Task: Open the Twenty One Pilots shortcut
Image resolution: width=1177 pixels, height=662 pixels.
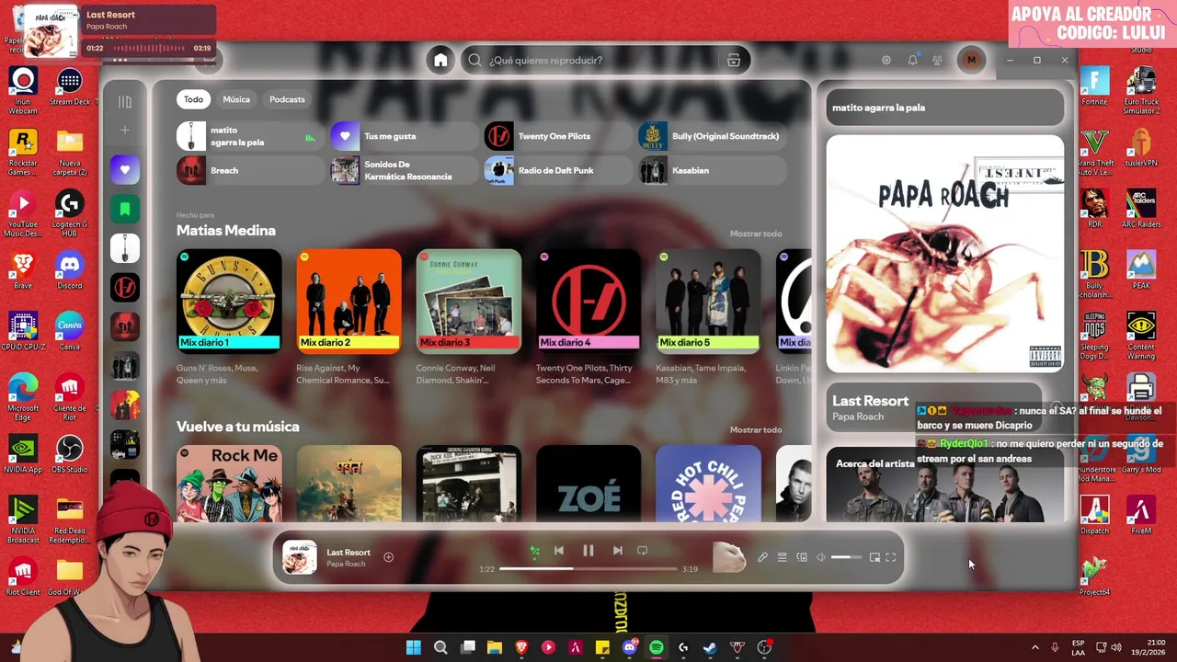Action: (x=558, y=136)
